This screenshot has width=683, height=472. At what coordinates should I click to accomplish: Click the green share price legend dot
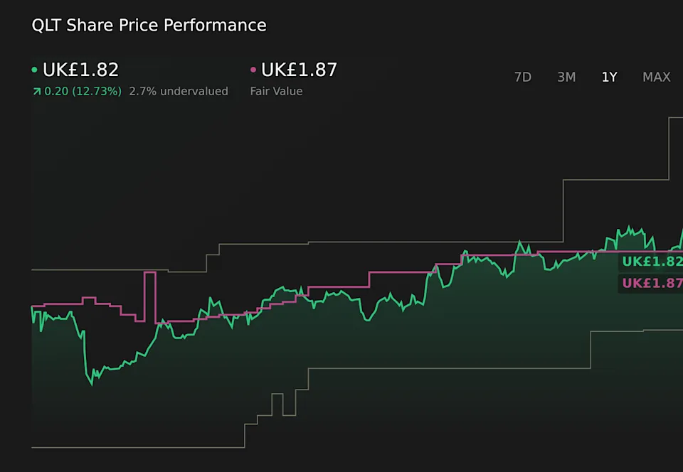tap(35, 70)
